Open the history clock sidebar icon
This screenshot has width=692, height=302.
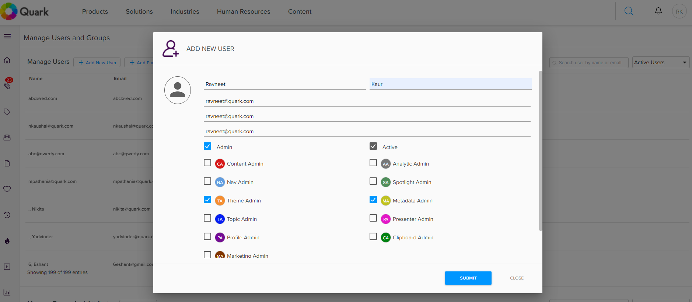coord(7,215)
